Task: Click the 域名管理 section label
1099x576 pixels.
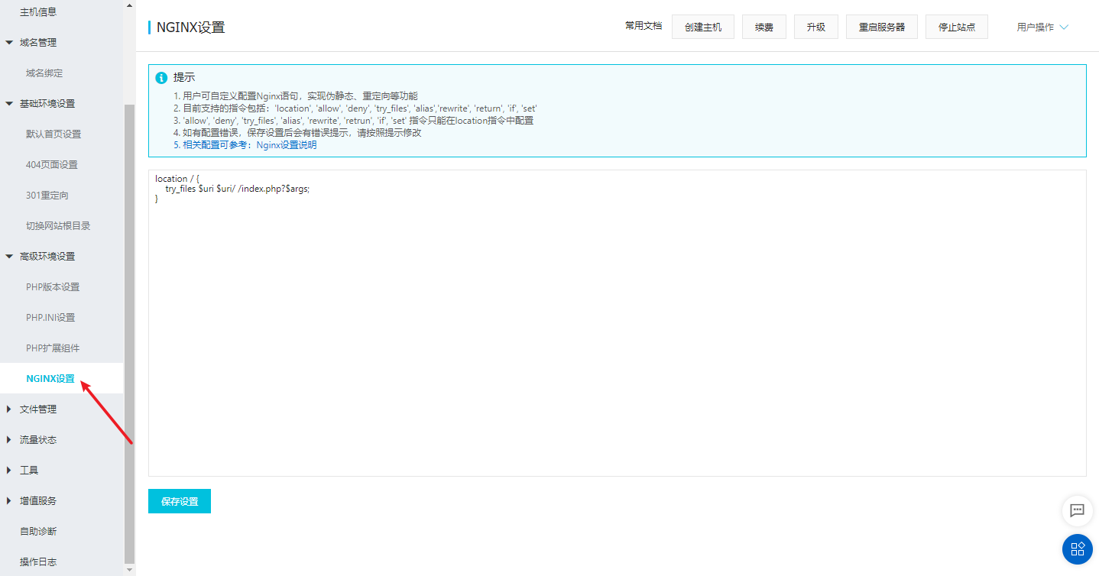Action: tap(38, 43)
